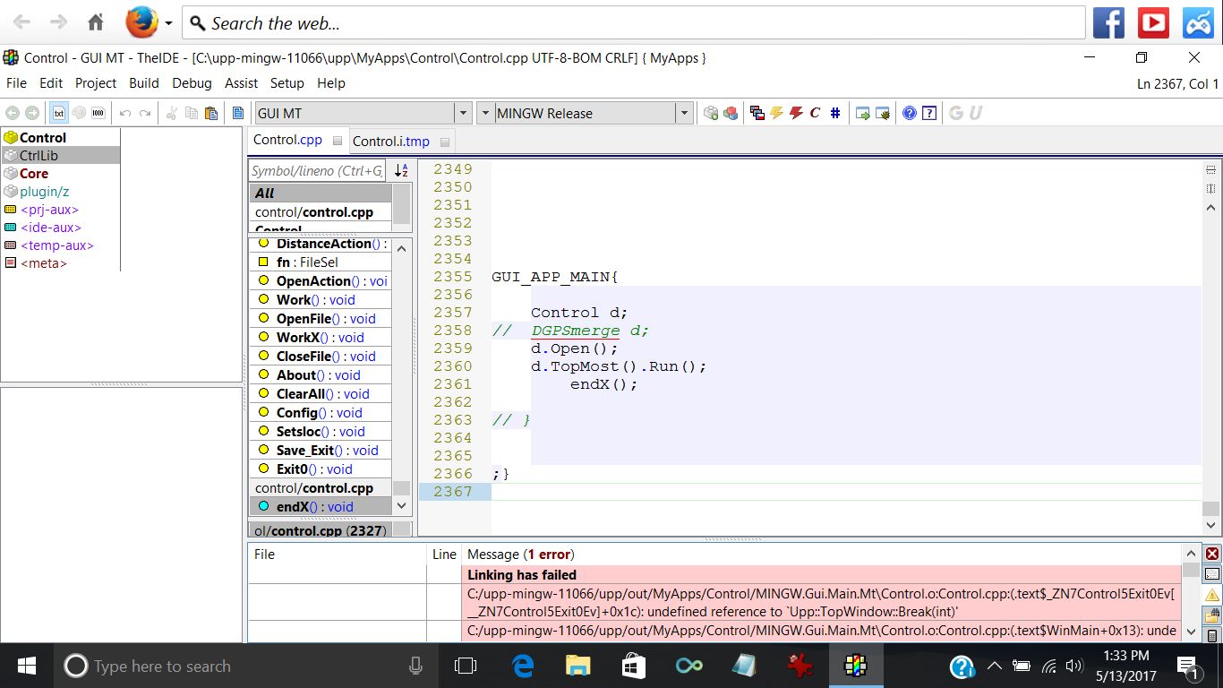Toggle the 1010 hex view mode button
1223x688 pixels.
coord(98,113)
